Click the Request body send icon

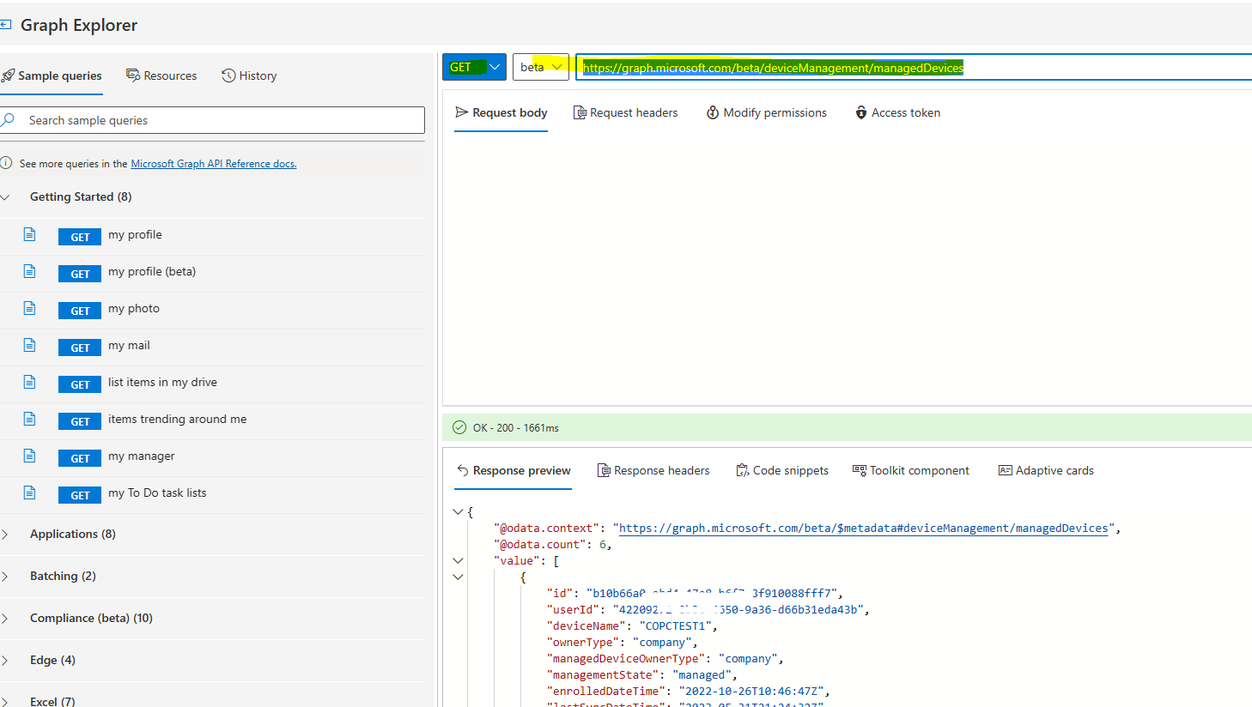(x=462, y=112)
